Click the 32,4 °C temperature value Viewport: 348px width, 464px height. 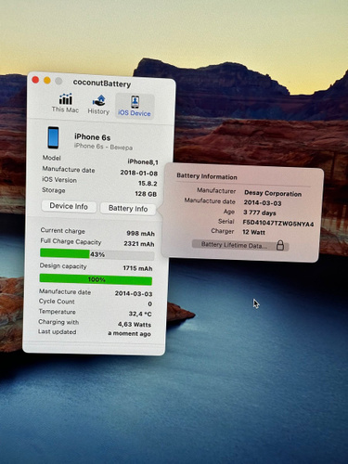click(x=140, y=314)
